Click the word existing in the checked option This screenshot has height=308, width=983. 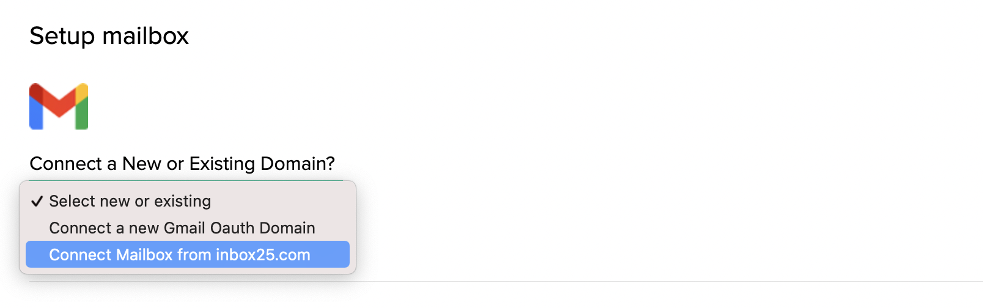pyautogui.click(x=183, y=201)
